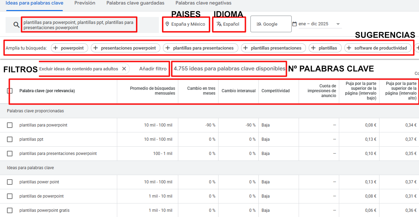419x217 pixels.
Task: Sort by high-range top-of-page bid header
Action: (x=401, y=91)
